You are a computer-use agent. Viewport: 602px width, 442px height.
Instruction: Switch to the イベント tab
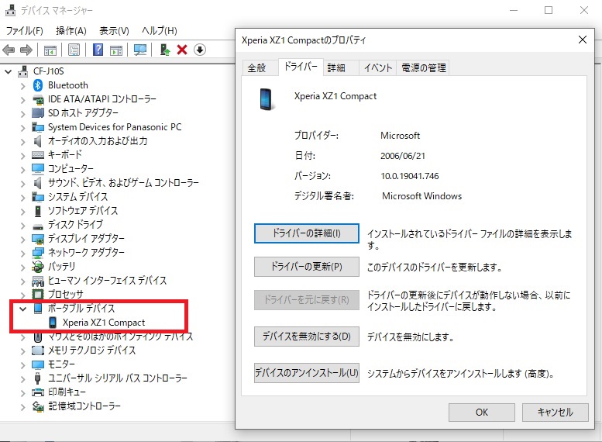click(378, 68)
